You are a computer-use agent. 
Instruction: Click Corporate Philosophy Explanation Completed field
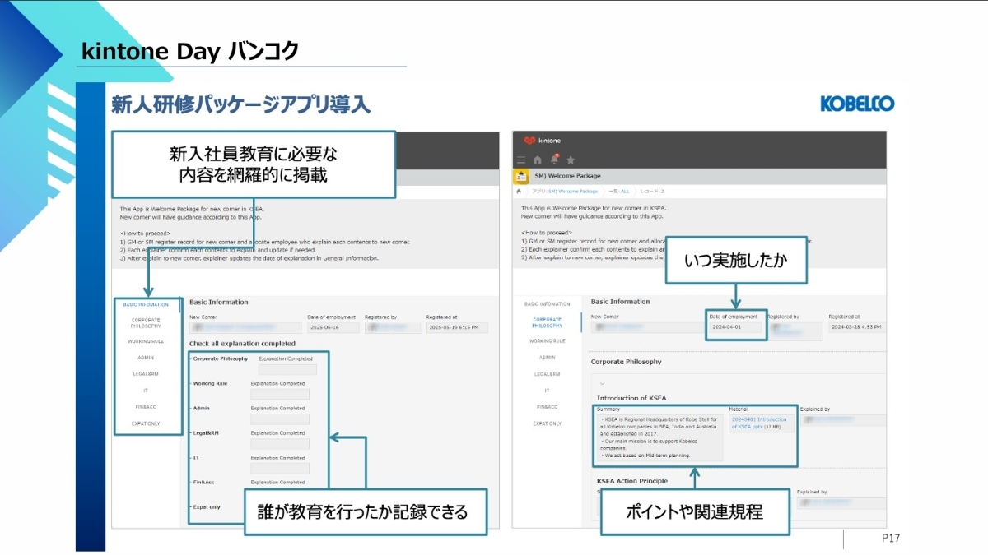(287, 370)
